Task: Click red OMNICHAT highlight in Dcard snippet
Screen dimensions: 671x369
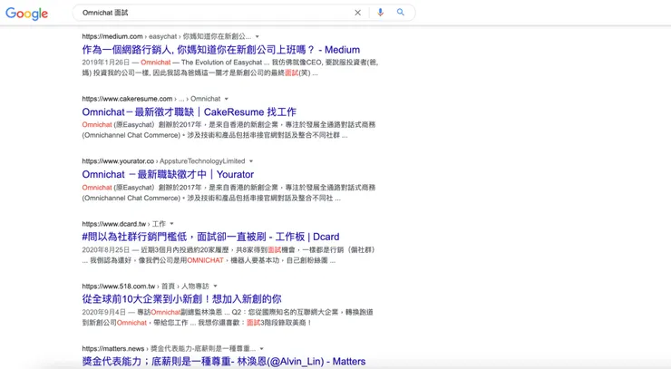Action: tap(206, 260)
